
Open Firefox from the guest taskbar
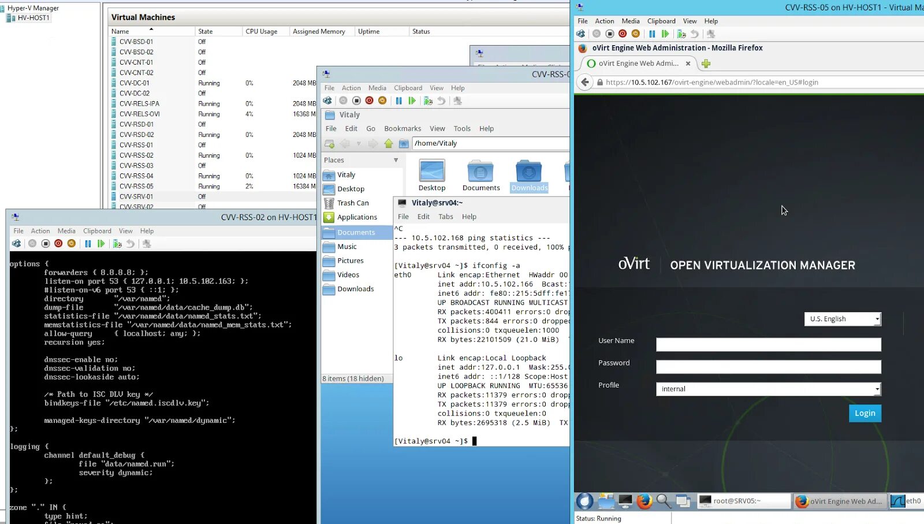pos(644,501)
